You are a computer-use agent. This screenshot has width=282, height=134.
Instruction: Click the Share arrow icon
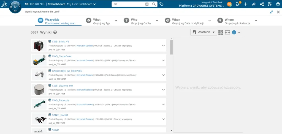point(254,4)
